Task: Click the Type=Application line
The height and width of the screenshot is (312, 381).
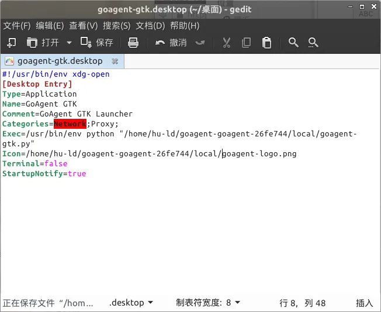Action: click(40, 94)
